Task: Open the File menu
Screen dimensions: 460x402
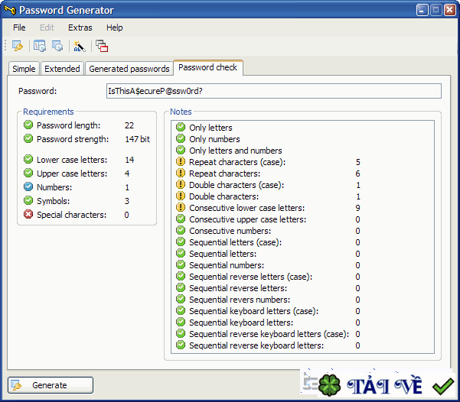Action: pos(19,28)
